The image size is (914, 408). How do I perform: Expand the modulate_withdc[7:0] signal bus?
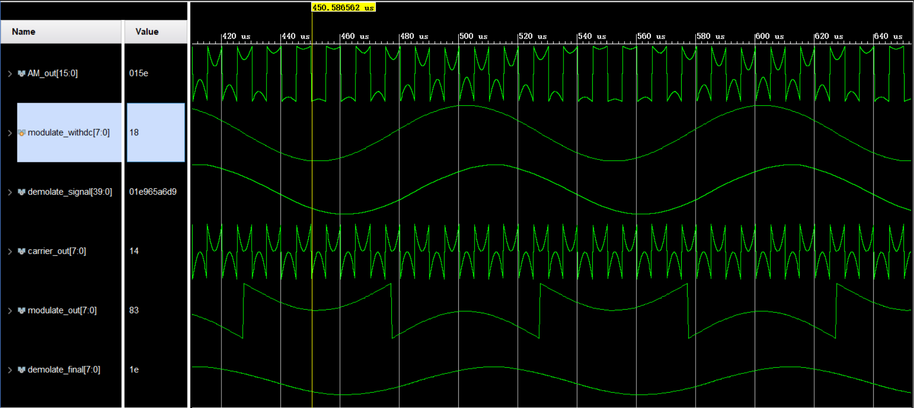pos(9,133)
